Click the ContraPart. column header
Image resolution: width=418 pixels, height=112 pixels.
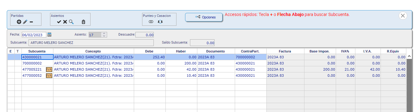click(x=250, y=51)
